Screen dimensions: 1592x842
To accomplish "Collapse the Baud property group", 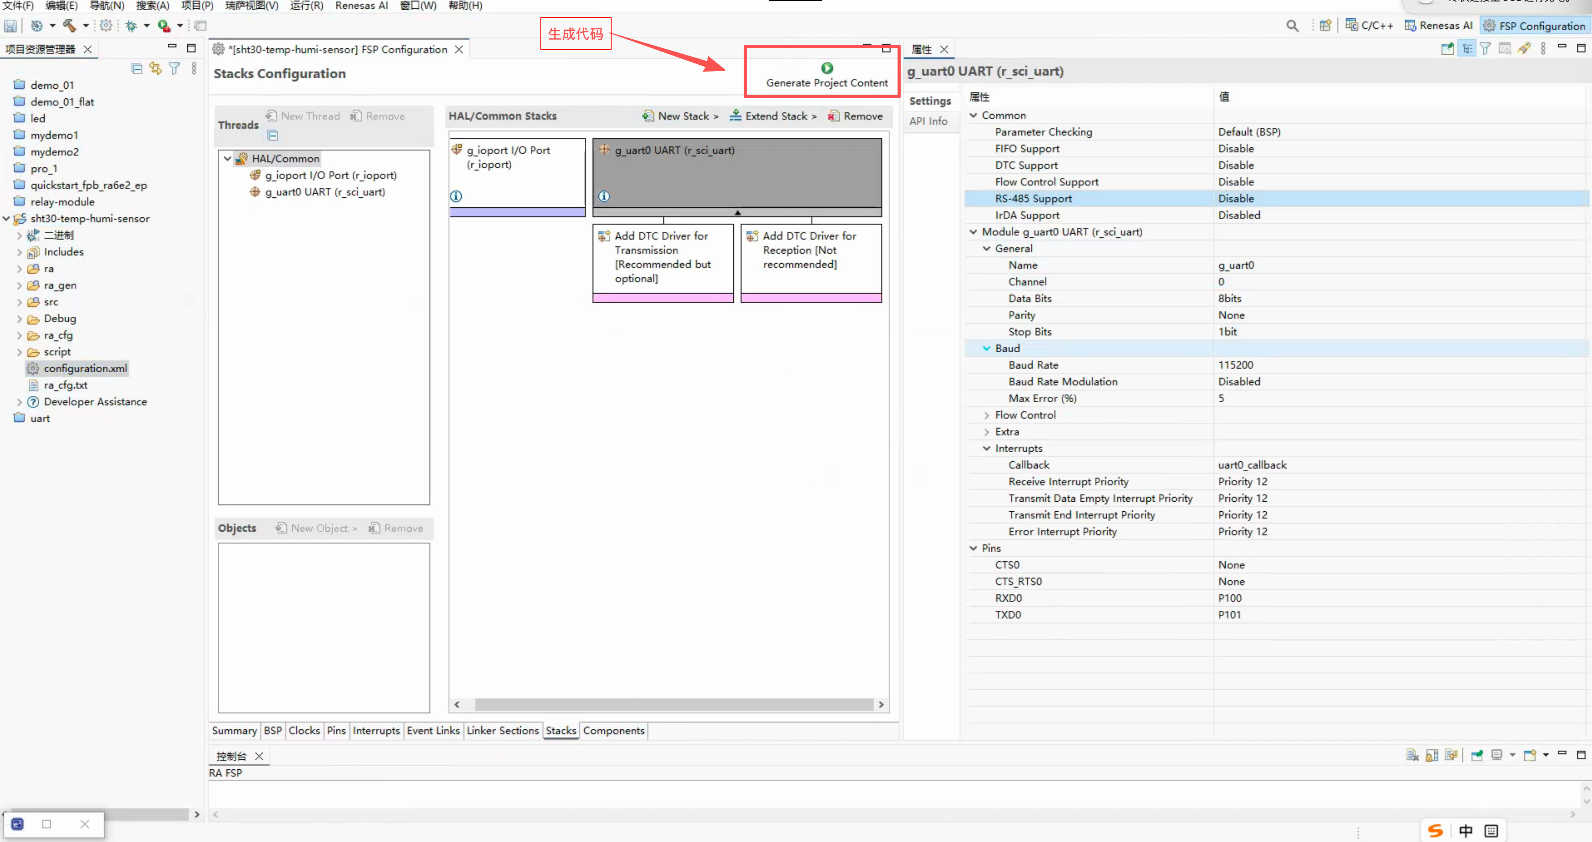I will pos(987,349).
